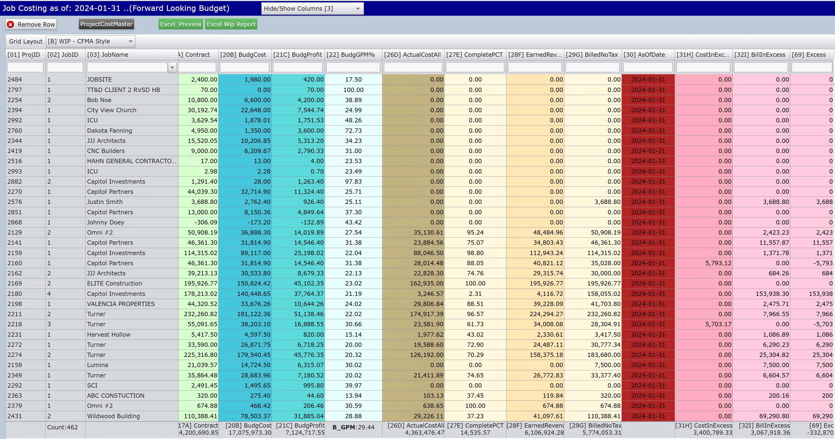This screenshot has width=835, height=439.
Task: Expand the JobName column filter dropdown
Action: (172, 67)
